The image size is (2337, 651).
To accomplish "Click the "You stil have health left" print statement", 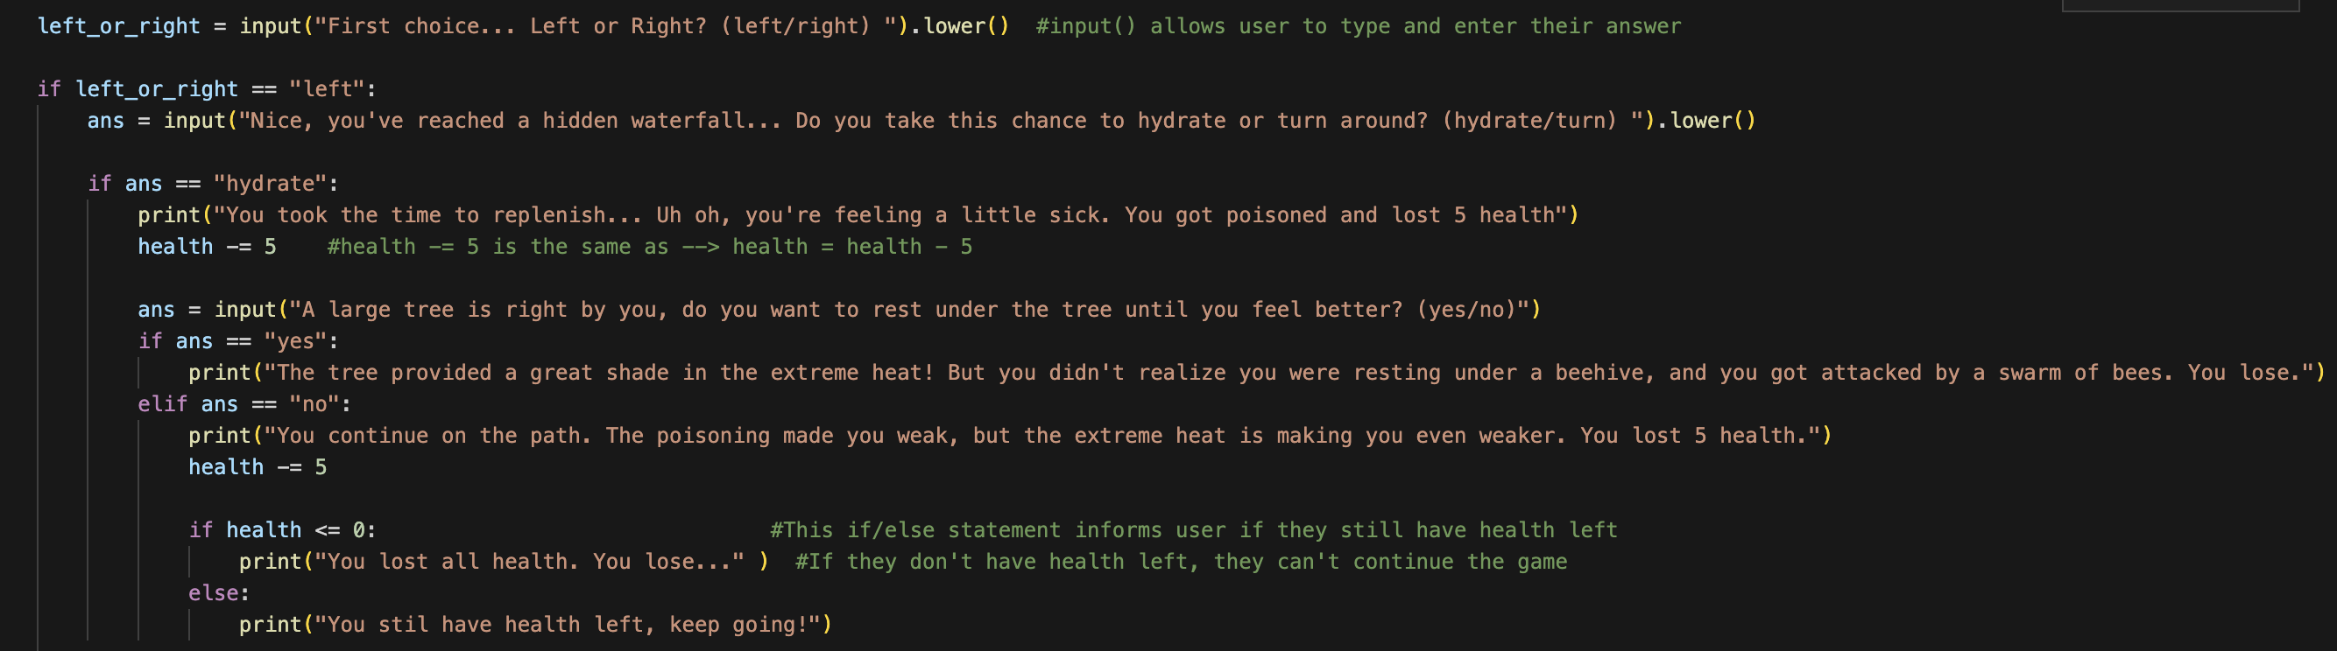I will pos(535,625).
